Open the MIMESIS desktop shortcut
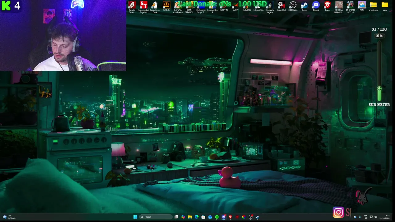395x222 pixels. [x=247, y=6]
